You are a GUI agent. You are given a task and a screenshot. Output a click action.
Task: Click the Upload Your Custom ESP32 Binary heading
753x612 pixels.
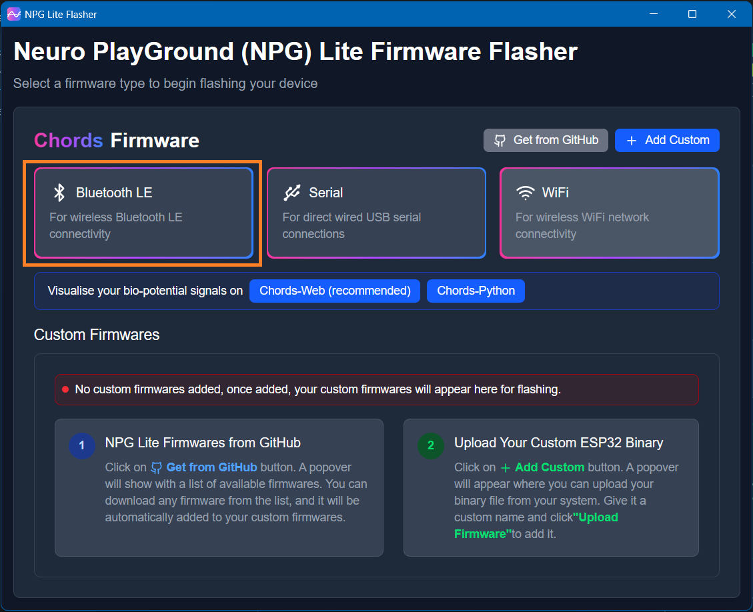[558, 443]
